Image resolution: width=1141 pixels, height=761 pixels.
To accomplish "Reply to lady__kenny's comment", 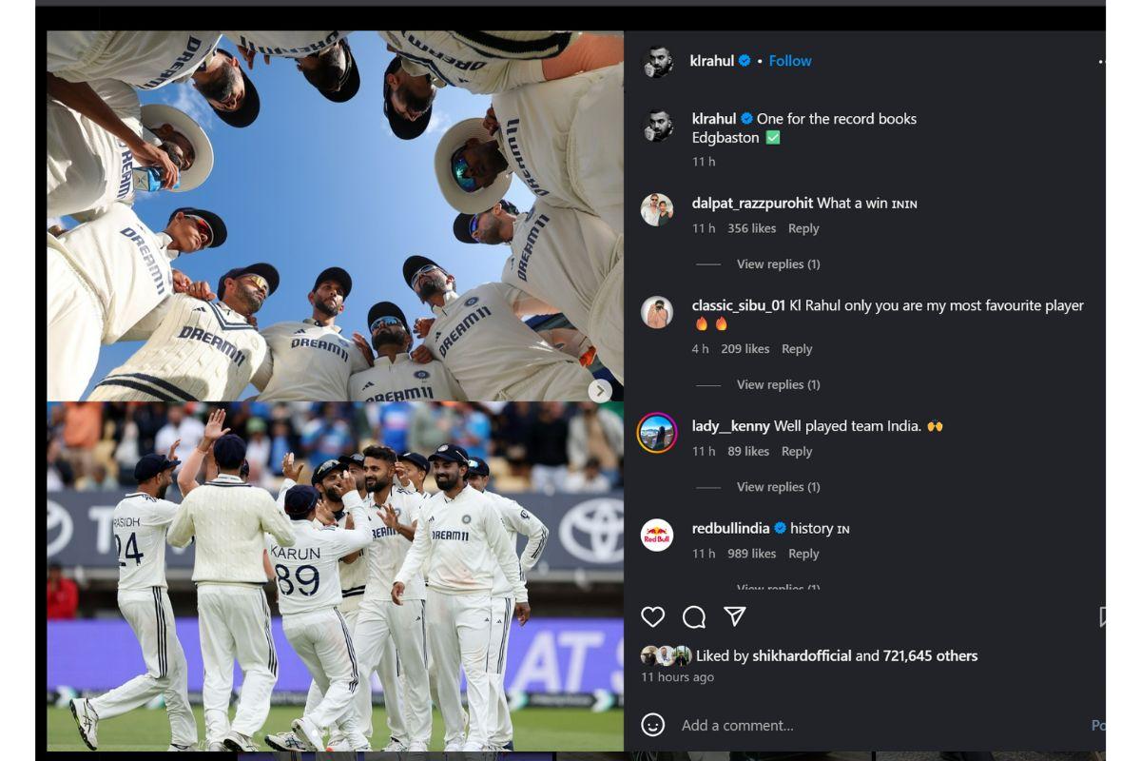I will click(x=797, y=451).
